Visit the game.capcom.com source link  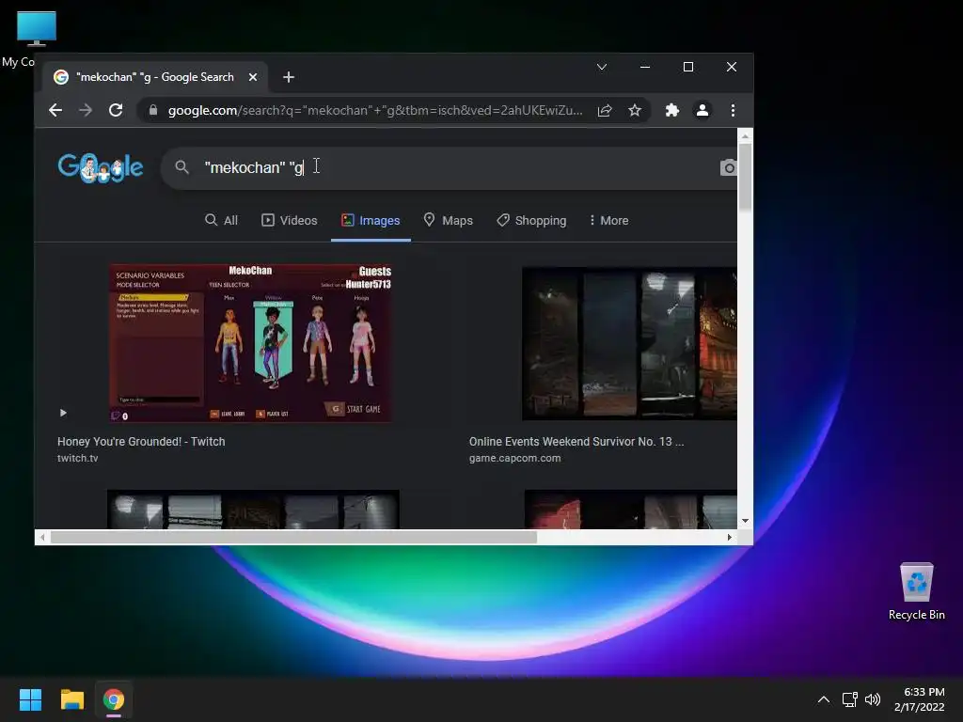pos(514,458)
